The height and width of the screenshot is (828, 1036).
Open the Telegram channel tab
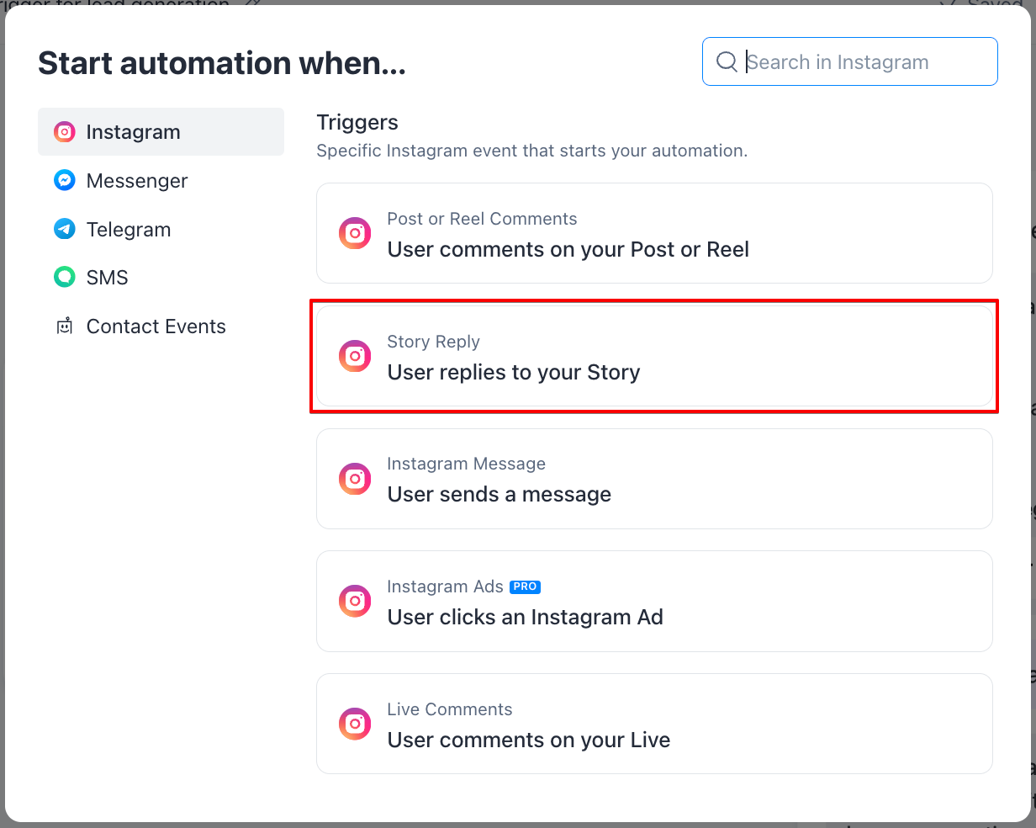click(x=129, y=230)
